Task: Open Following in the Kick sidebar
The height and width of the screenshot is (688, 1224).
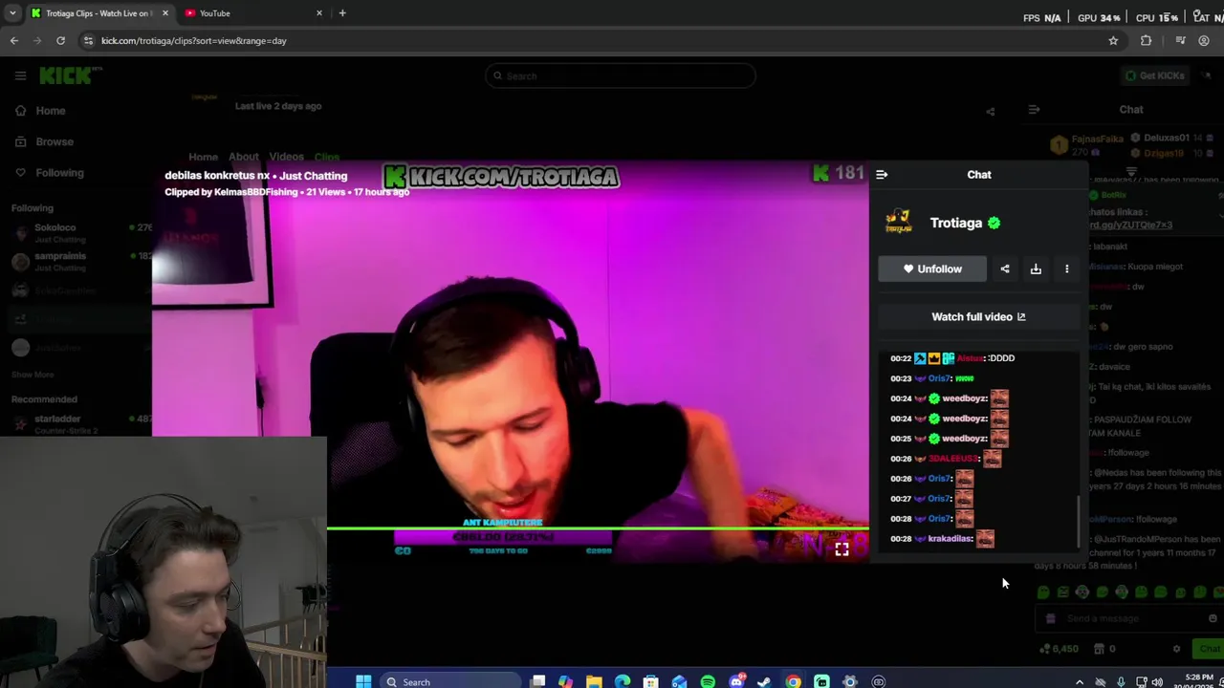Action: pos(49,173)
